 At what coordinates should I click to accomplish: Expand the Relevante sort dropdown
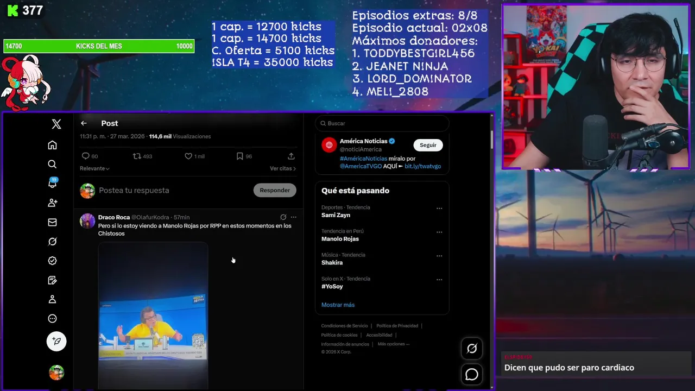pos(94,168)
